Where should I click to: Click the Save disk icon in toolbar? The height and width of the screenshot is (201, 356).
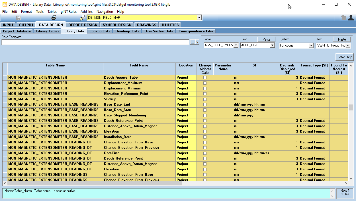(19, 18)
